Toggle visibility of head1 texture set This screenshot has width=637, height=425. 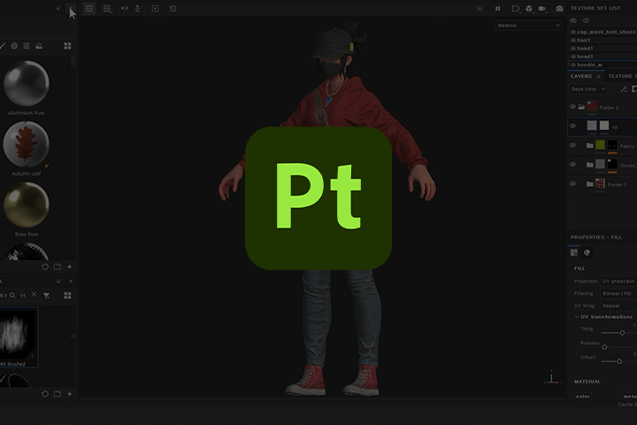(573, 57)
